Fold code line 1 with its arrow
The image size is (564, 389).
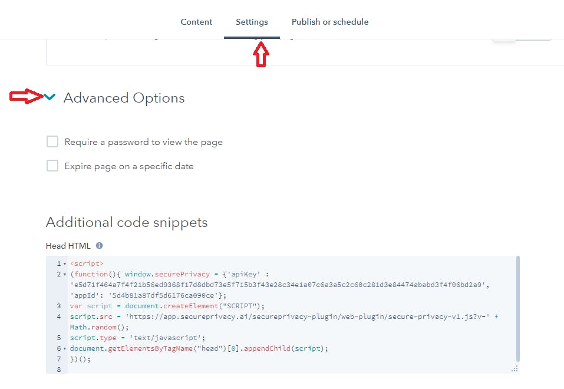click(65, 264)
